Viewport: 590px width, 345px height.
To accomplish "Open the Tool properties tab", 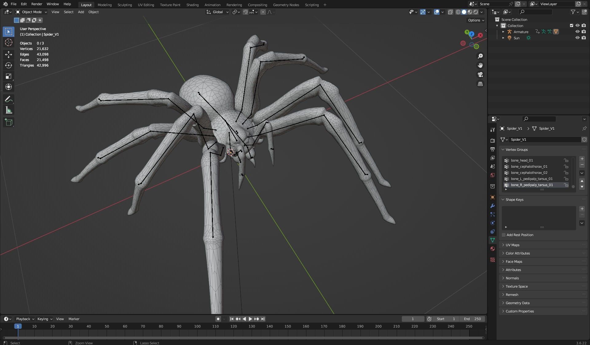I will click(493, 130).
